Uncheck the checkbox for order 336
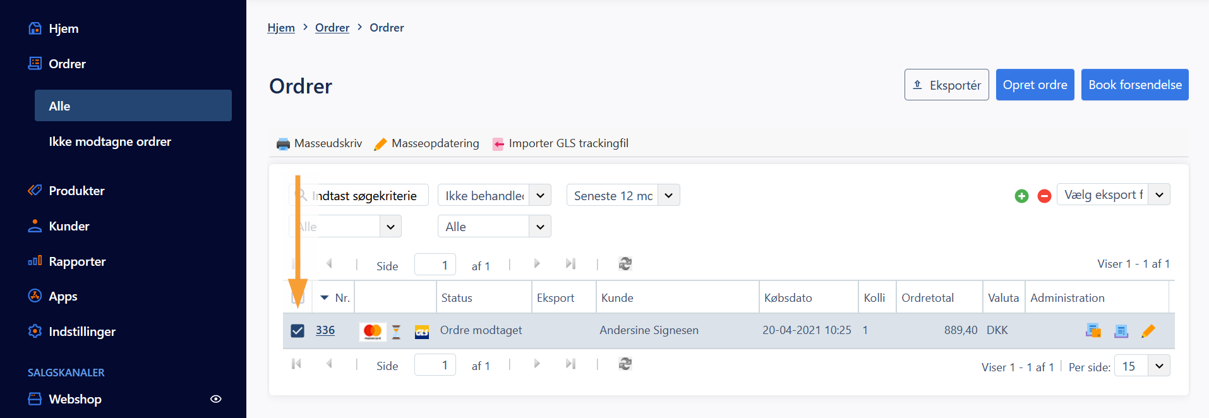The width and height of the screenshot is (1209, 418). click(298, 331)
